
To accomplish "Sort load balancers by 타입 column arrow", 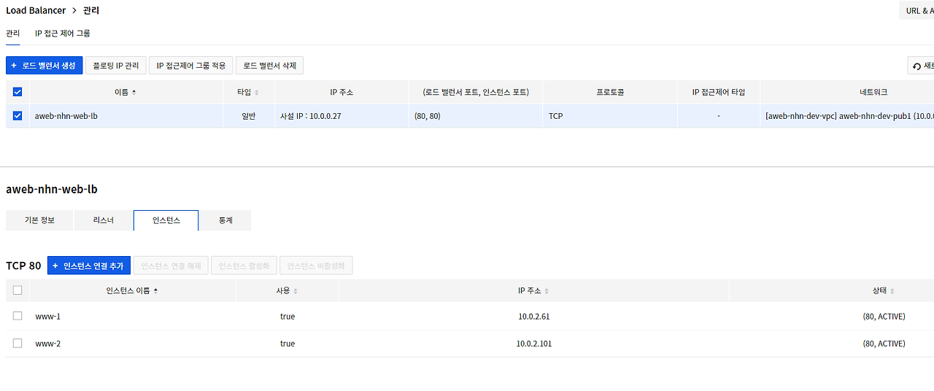I will click(x=256, y=93).
